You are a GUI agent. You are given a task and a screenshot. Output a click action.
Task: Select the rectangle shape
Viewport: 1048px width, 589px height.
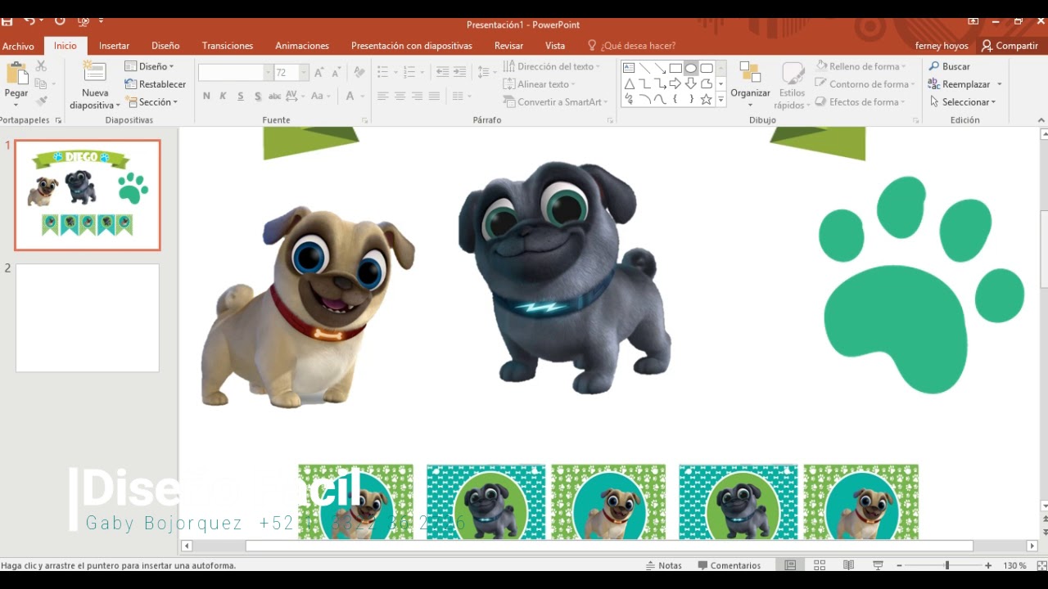pos(675,68)
